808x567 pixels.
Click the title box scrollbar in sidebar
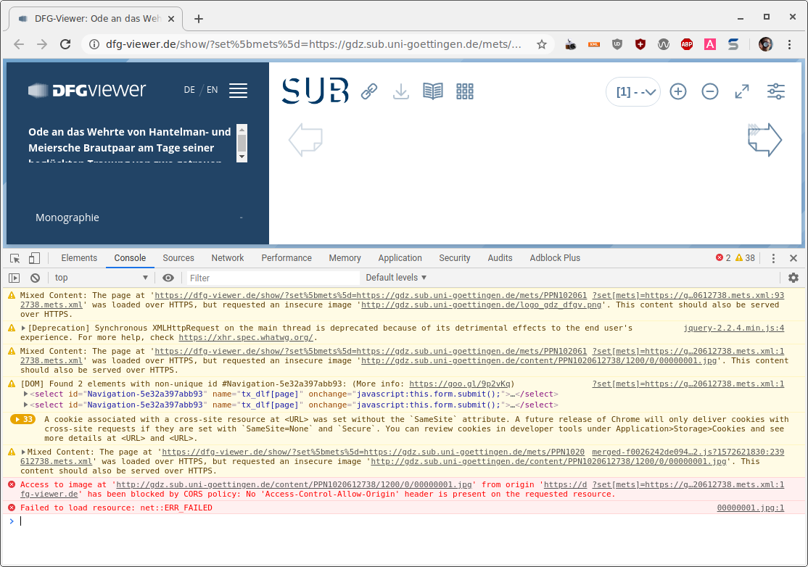242,143
